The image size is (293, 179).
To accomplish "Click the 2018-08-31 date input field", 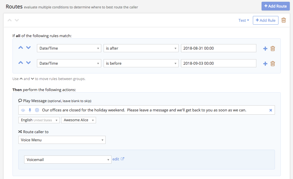I will pos(218,48).
